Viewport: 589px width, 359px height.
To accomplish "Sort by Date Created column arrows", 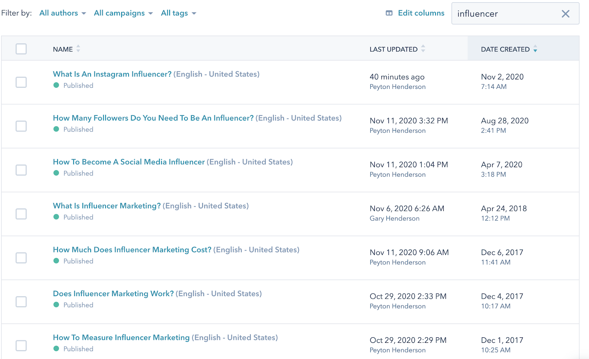I will [x=535, y=49].
